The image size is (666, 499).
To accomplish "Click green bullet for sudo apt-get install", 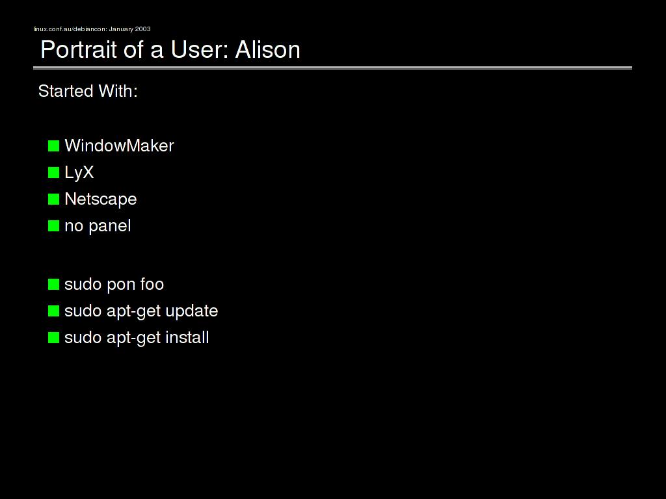I will coord(53,337).
